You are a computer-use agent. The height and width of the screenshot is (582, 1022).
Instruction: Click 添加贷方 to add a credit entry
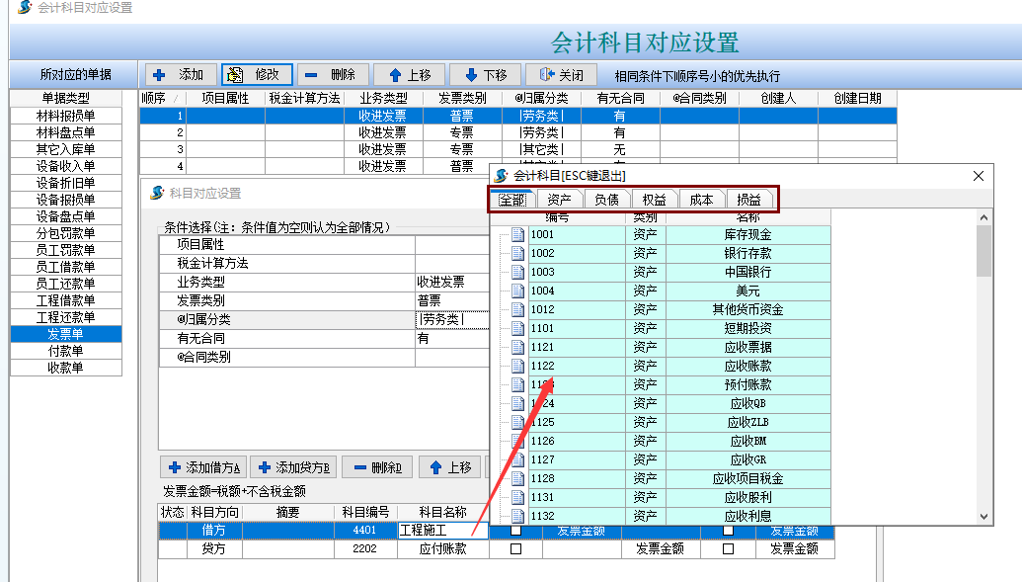293,467
